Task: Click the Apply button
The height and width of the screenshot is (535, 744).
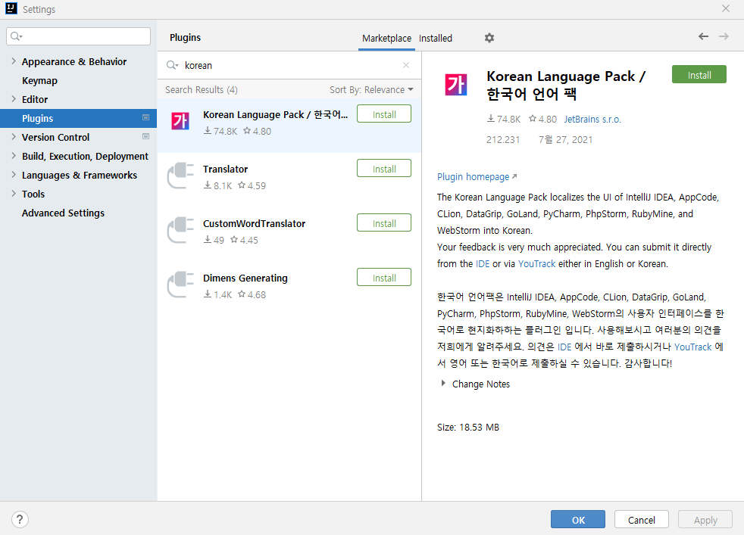Action: (x=705, y=519)
